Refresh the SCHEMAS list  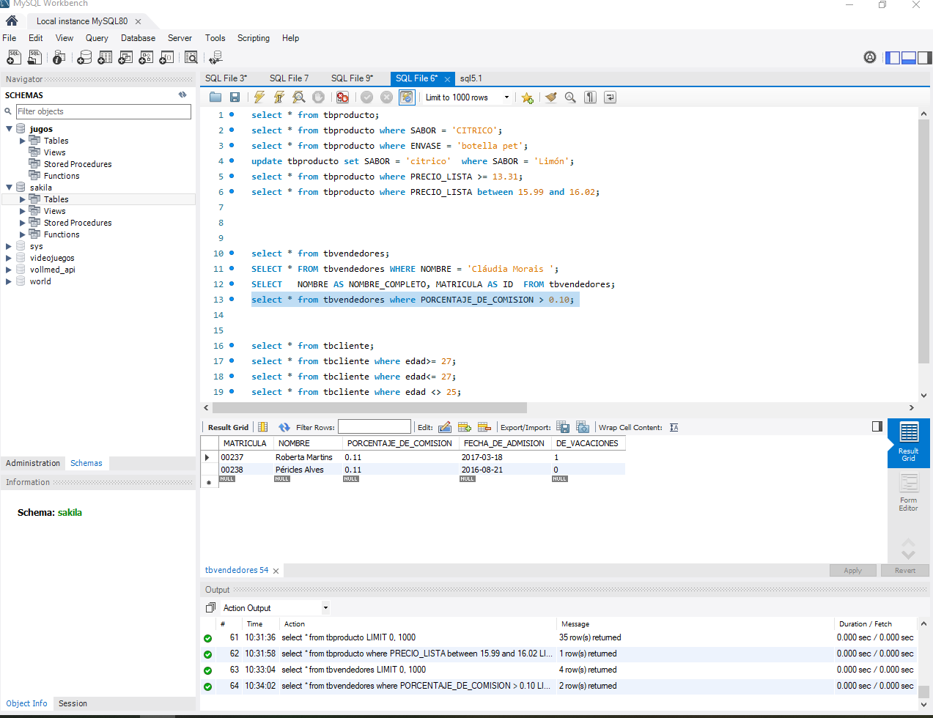click(x=182, y=95)
